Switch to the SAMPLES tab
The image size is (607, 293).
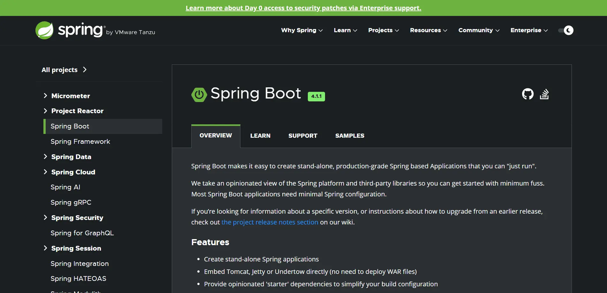pos(350,136)
